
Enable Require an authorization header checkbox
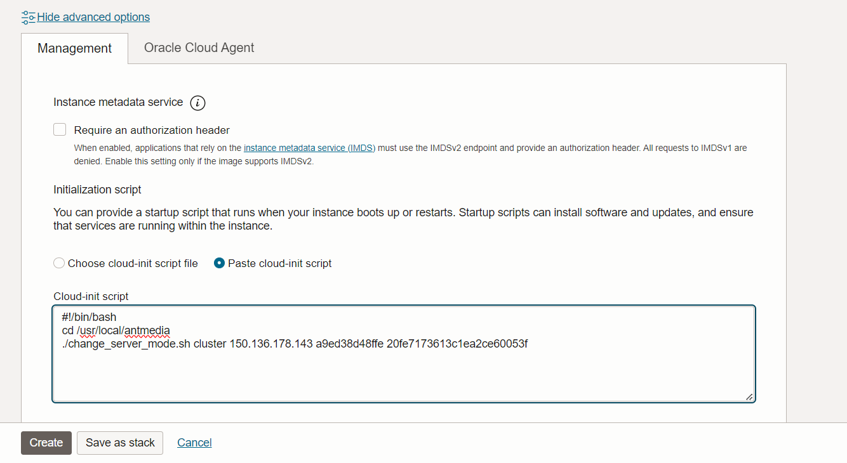click(60, 130)
